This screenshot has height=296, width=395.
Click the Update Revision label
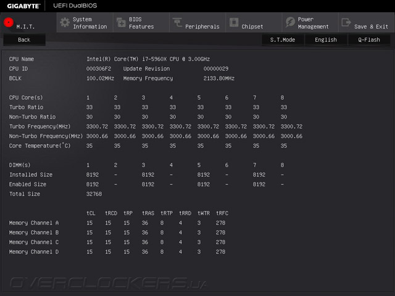(x=146, y=68)
